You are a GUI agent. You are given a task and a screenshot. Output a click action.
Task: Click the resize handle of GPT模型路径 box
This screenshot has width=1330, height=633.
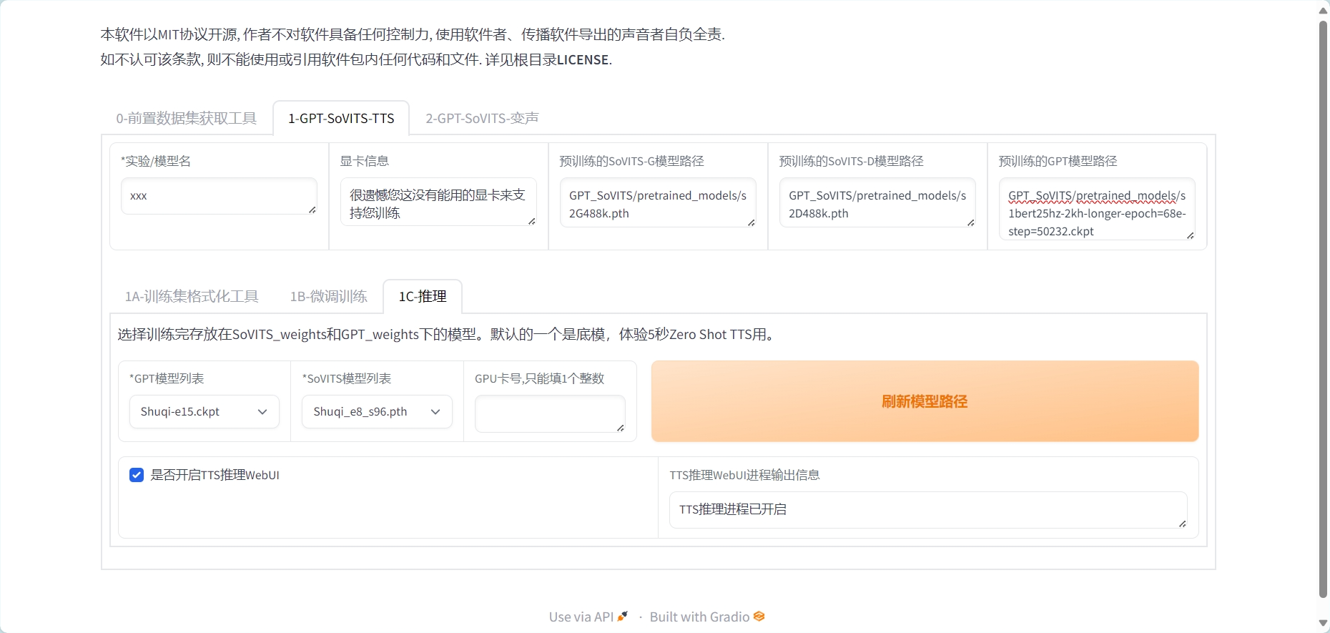coord(1190,235)
